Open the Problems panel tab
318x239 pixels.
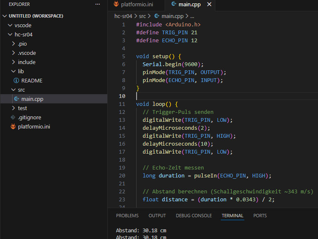point(127,216)
